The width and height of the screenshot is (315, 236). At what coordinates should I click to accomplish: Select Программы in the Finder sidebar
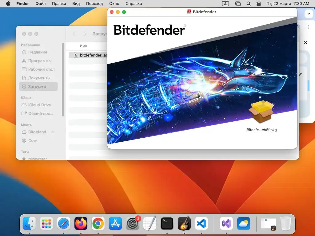point(38,61)
